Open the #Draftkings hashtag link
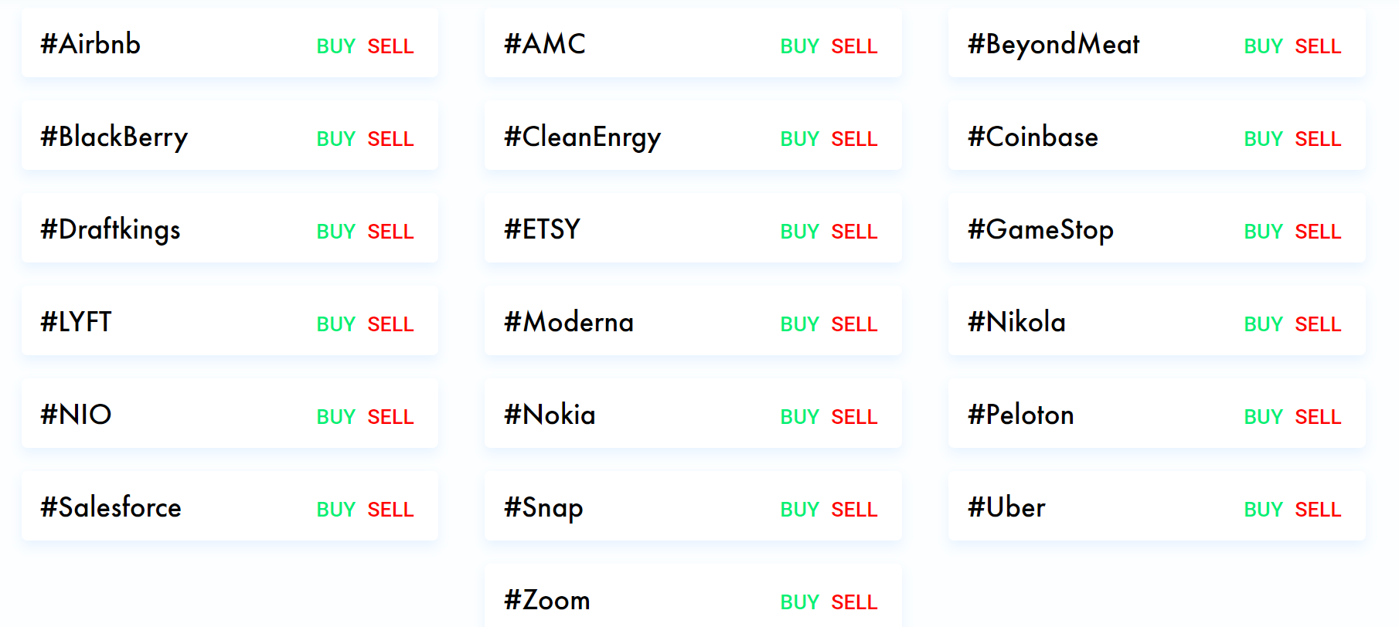Viewport: 1399px width, 627px height. 111,229
